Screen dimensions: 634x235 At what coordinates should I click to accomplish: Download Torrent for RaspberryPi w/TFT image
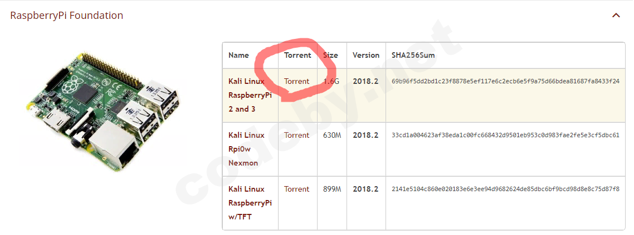296,189
